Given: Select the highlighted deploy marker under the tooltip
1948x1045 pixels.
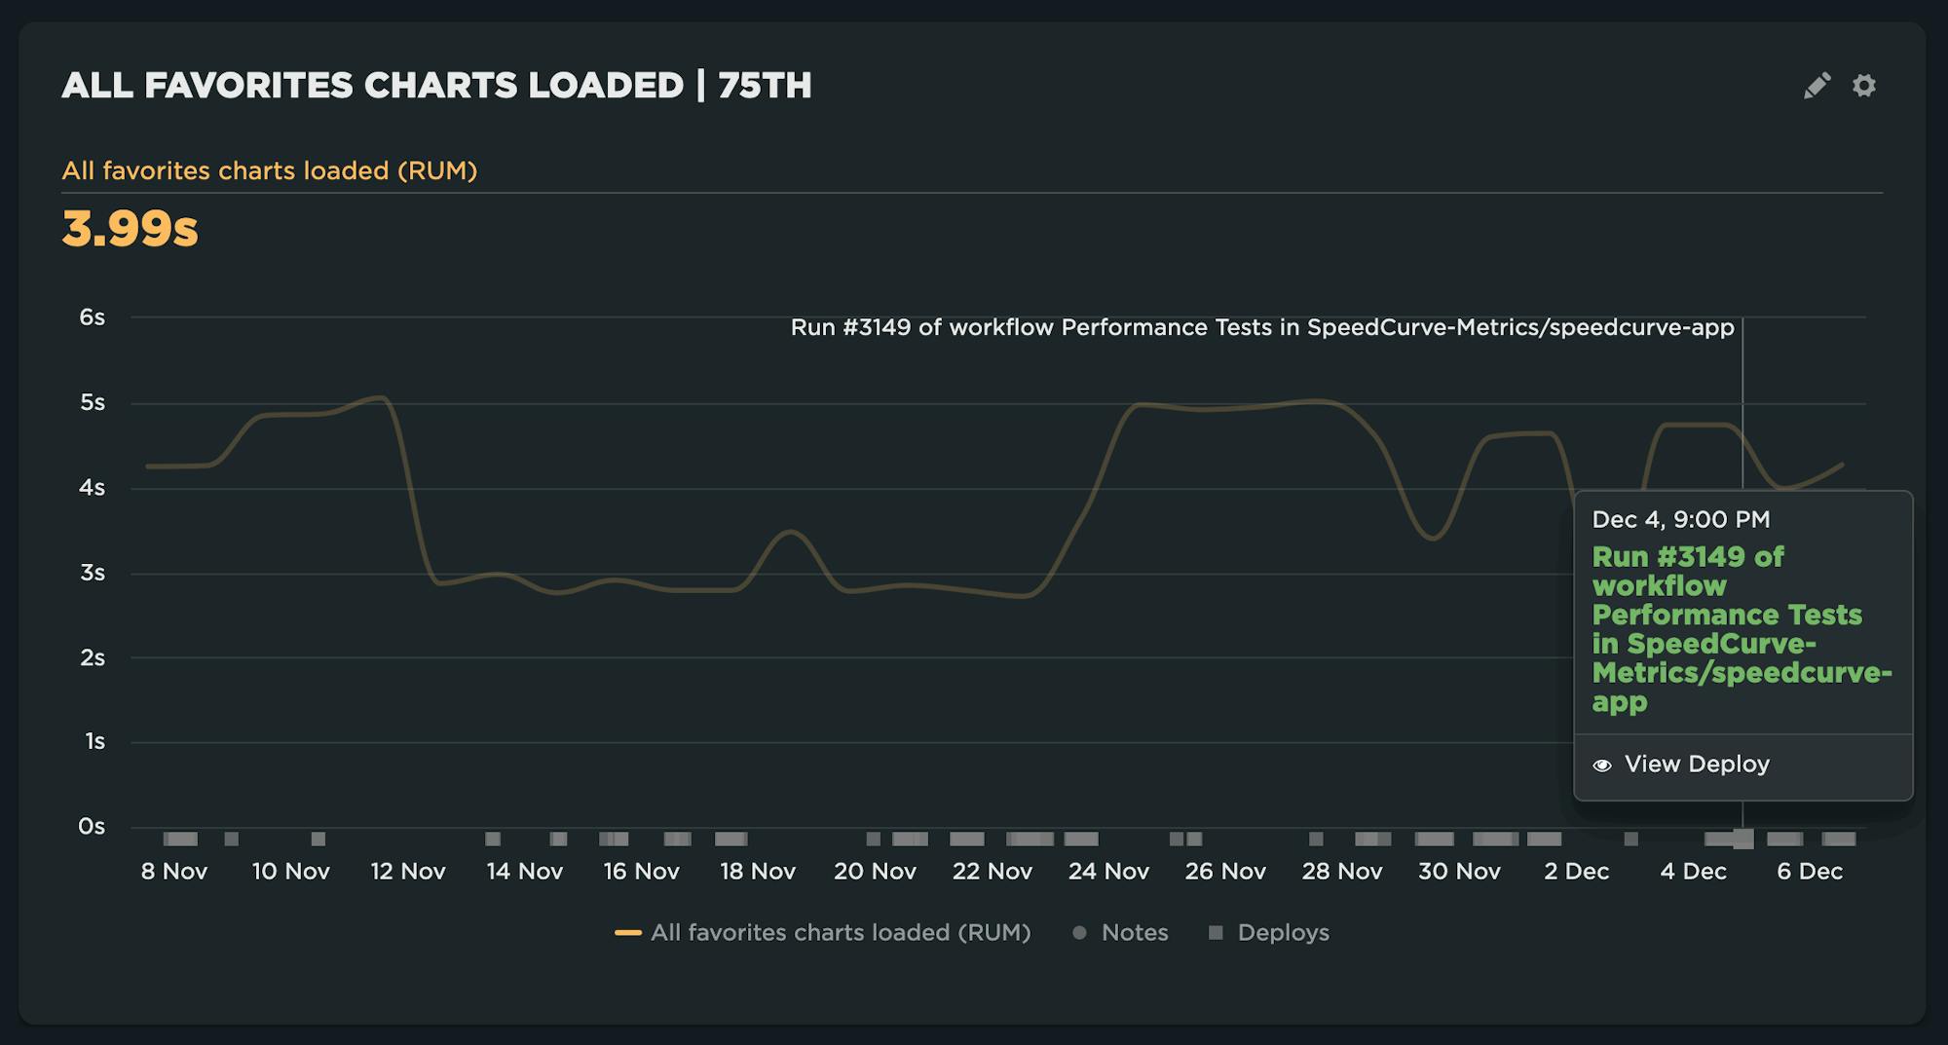Looking at the screenshot, I should tap(1742, 839).
